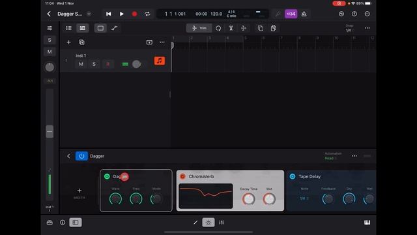Toggle the metronome click
This screenshot has width=417, height=235.
304,14
